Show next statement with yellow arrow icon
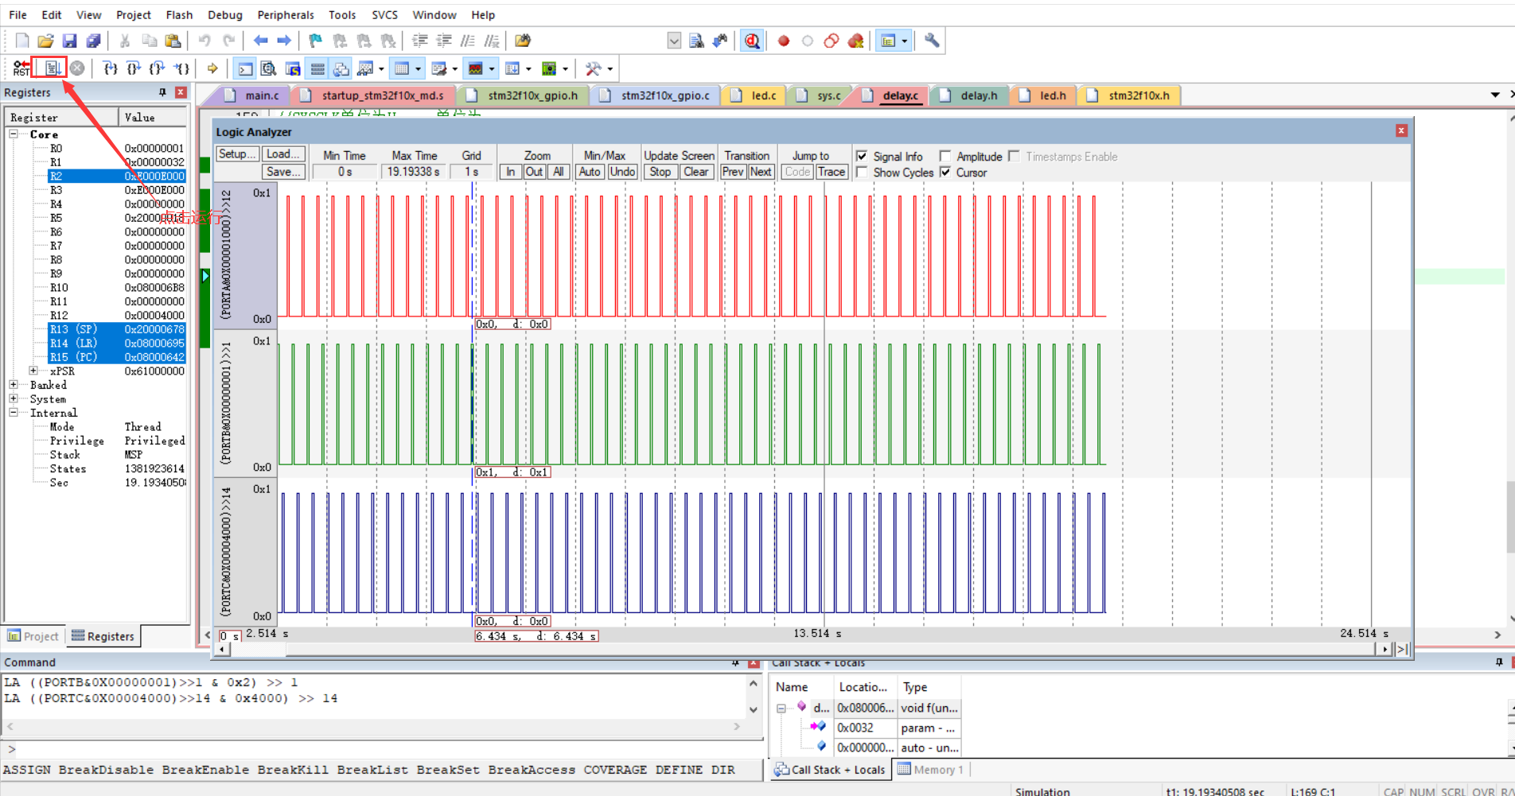The image size is (1515, 796). point(212,68)
